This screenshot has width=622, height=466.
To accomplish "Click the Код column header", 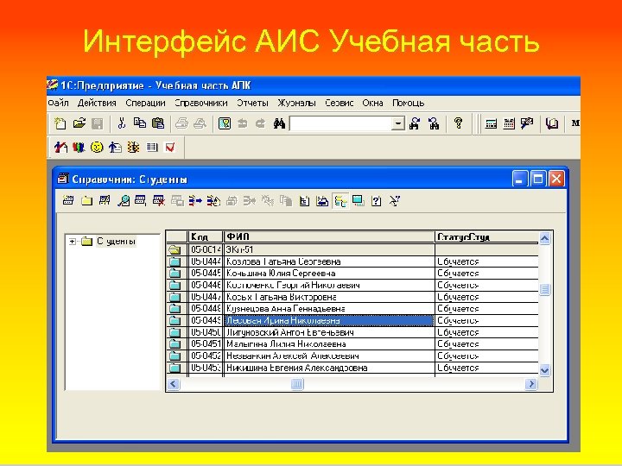I will pos(206,237).
